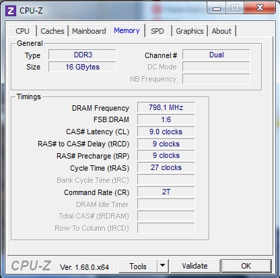Click the Size field showing 16 GBytes
Viewport: 280px width, 278px height.
point(82,67)
